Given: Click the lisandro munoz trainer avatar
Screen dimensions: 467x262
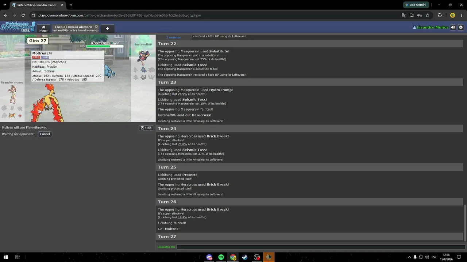Looking at the screenshot, I should (12, 94).
